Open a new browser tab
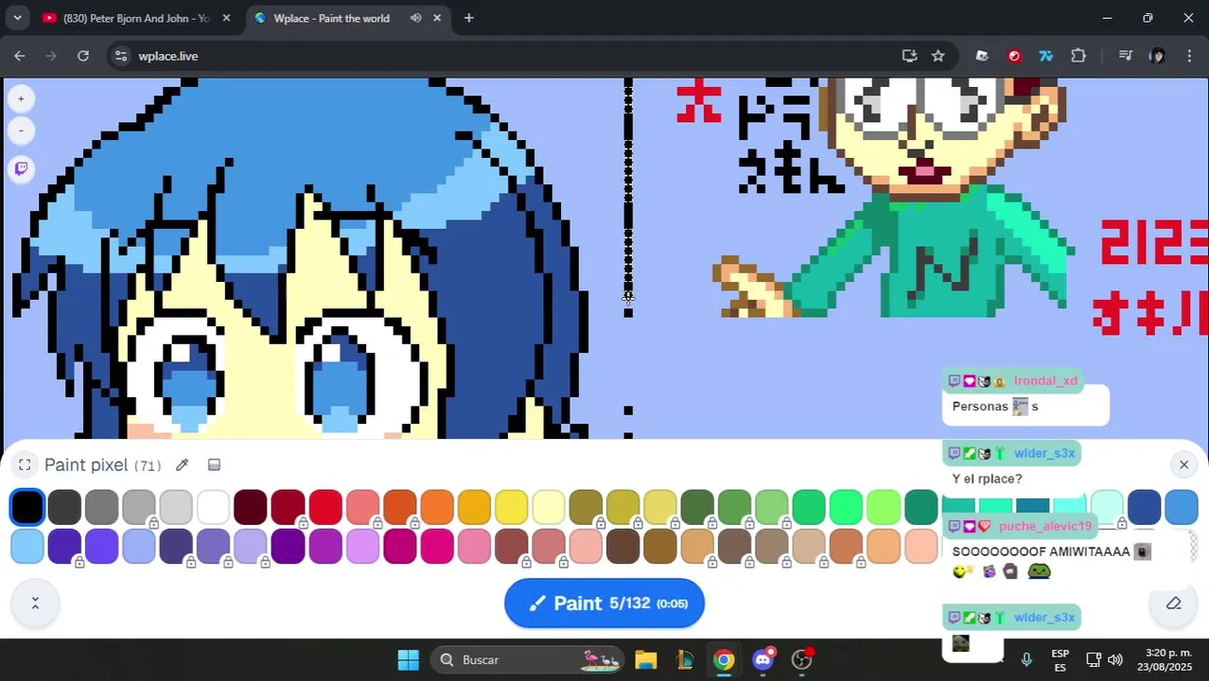1209x681 pixels. tap(468, 18)
